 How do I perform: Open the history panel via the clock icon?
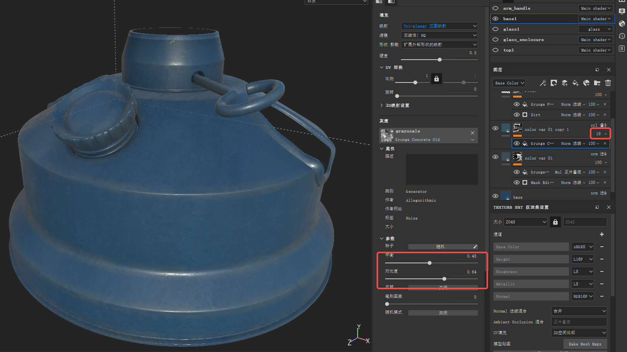(x=622, y=36)
